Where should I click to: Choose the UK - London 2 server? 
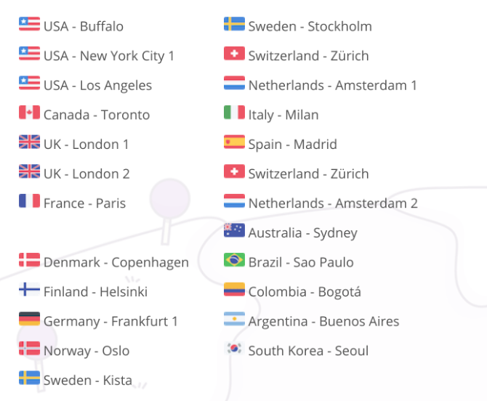pos(86,174)
